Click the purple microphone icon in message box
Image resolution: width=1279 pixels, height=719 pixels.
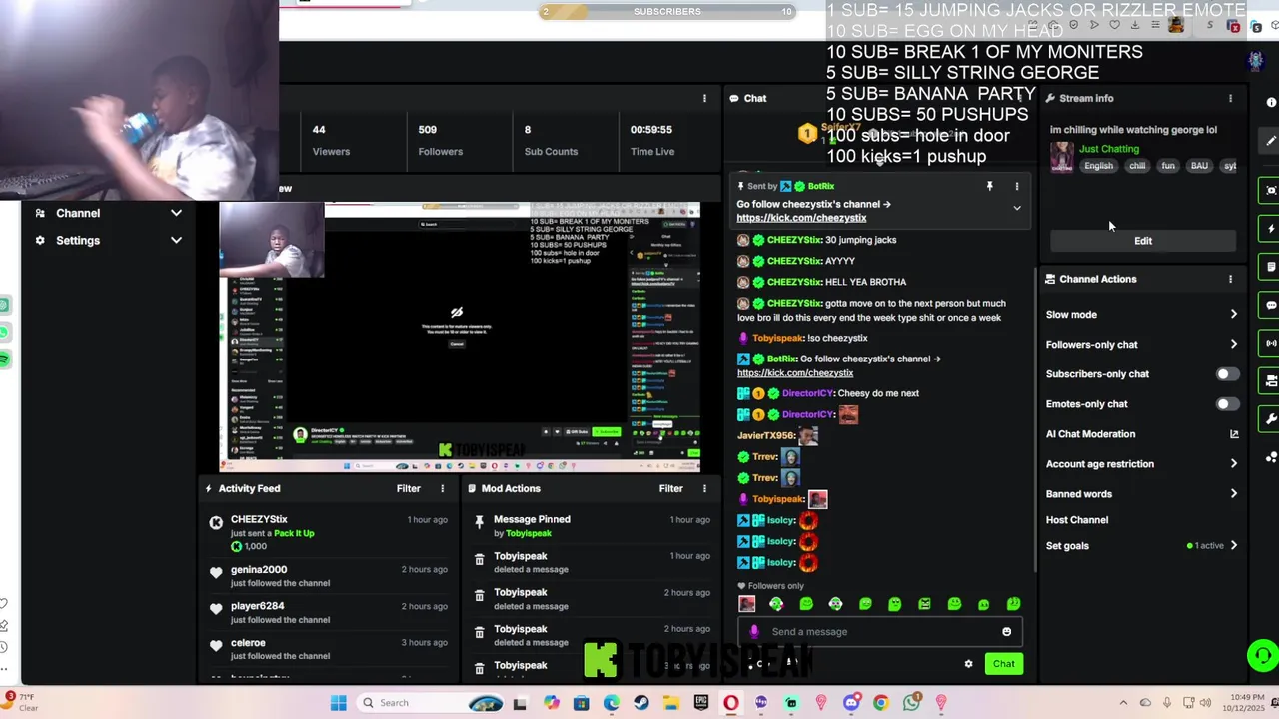(754, 631)
